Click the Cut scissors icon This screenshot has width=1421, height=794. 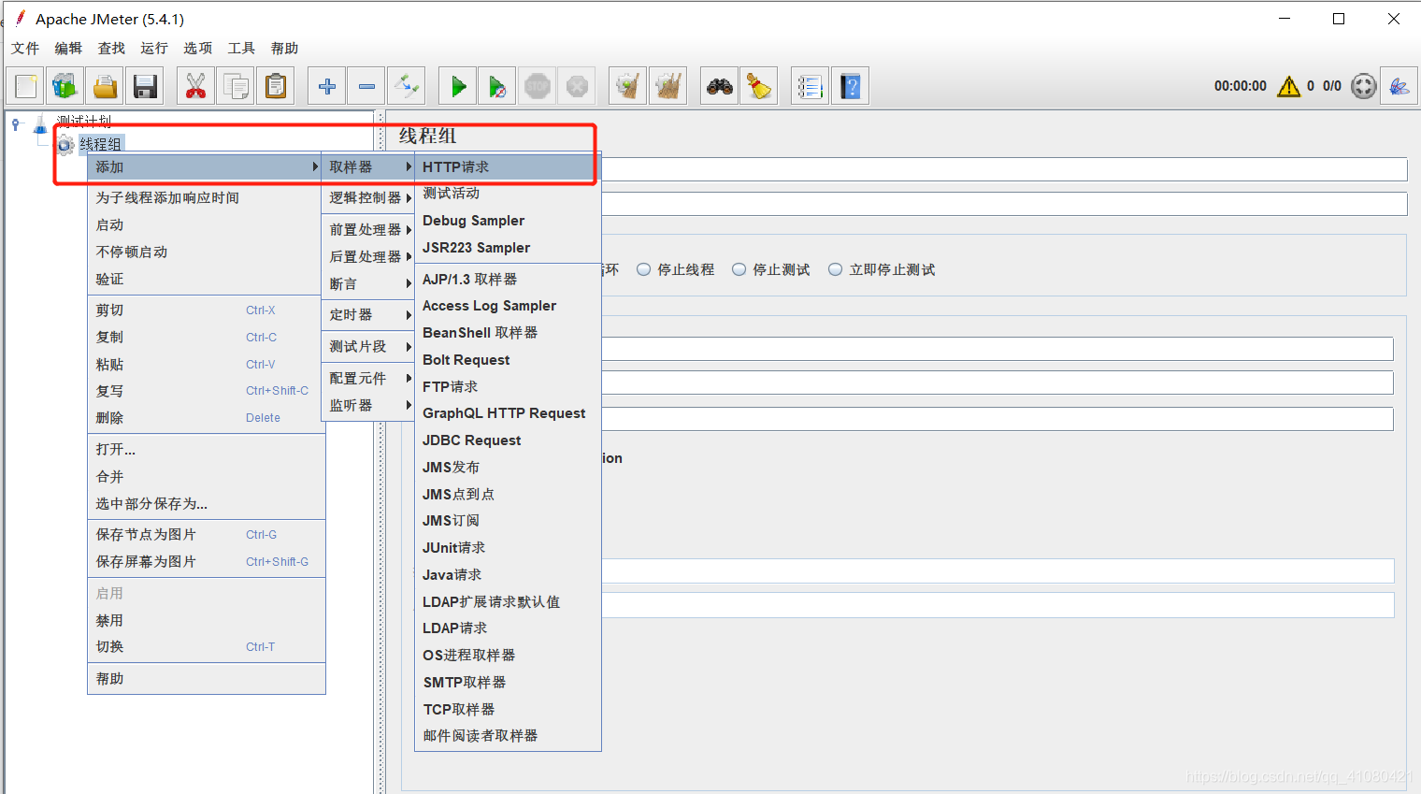[195, 86]
